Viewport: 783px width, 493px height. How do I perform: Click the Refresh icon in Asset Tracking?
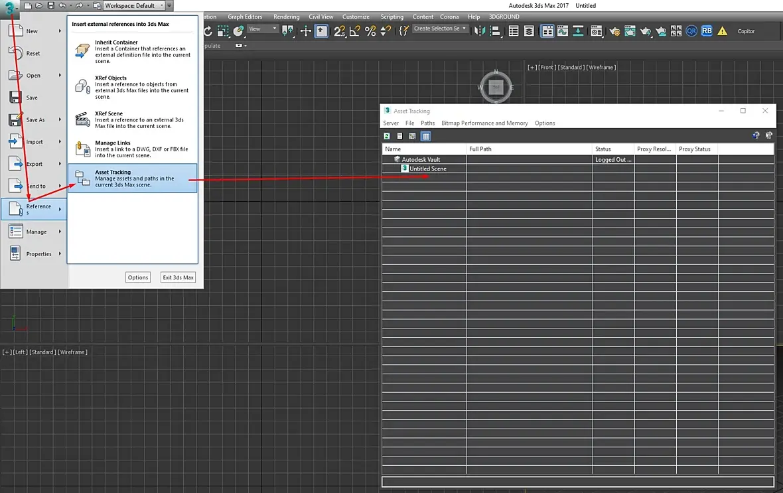tap(387, 136)
